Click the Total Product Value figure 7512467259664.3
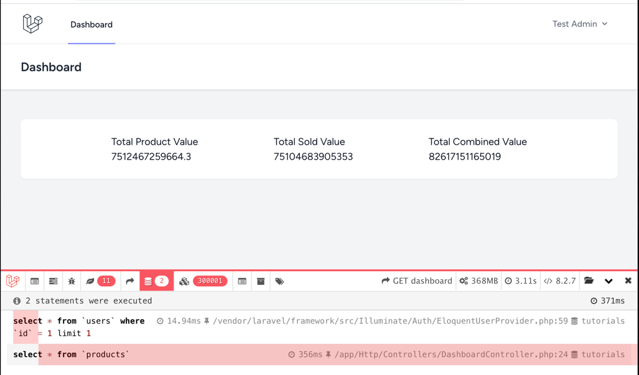Viewport: 639px width, 375px height. point(151,156)
